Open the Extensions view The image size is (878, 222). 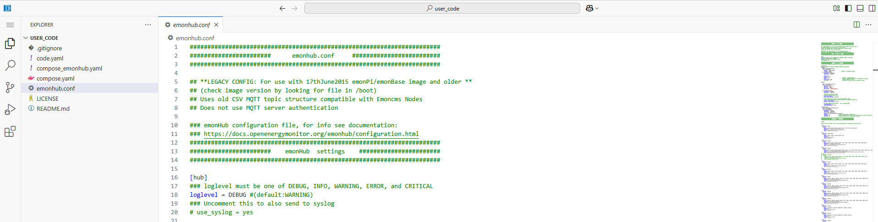[x=10, y=132]
